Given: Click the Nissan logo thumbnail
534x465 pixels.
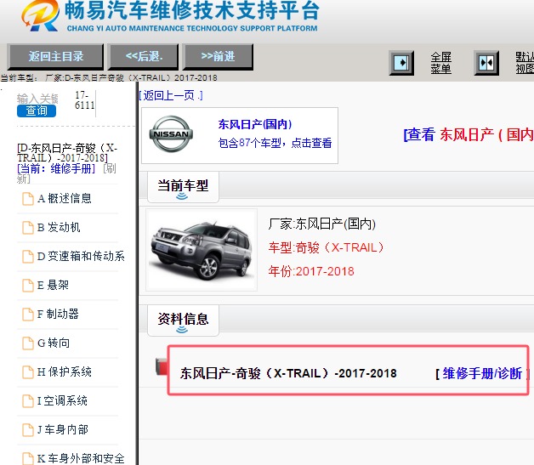Looking at the screenshot, I should (x=171, y=133).
